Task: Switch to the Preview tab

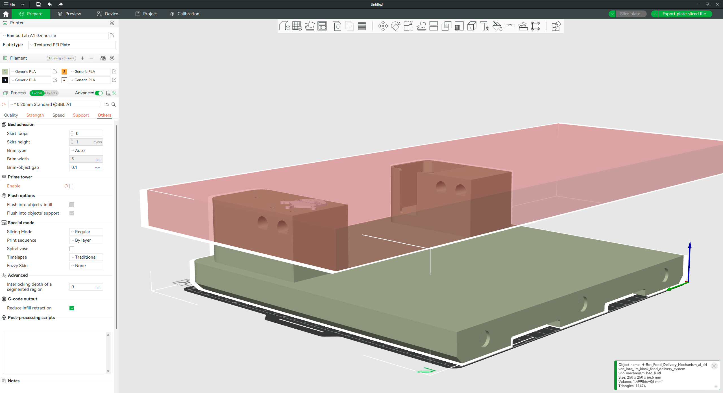Action: tap(69, 14)
